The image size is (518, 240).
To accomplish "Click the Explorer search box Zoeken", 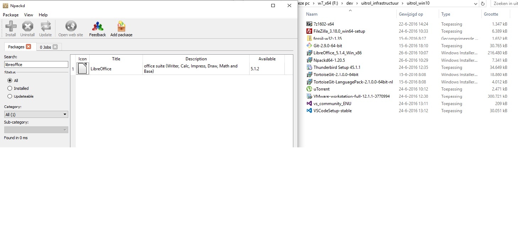I will click(x=505, y=4).
